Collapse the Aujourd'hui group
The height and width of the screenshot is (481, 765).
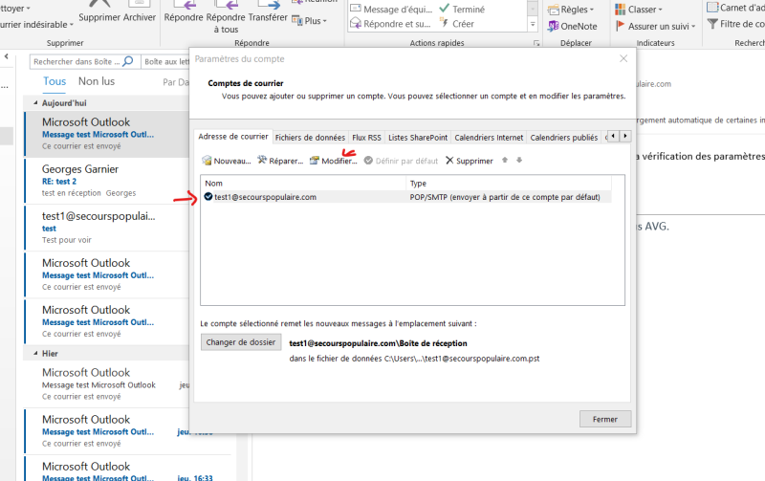coord(35,103)
